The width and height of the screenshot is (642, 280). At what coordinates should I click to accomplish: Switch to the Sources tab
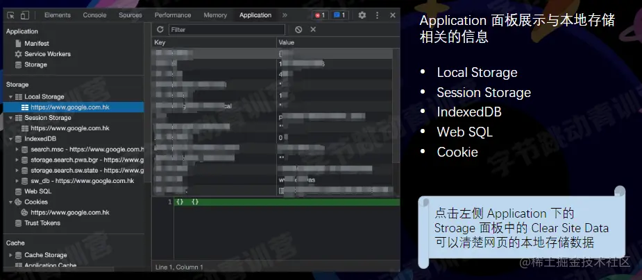click(130, 15)
